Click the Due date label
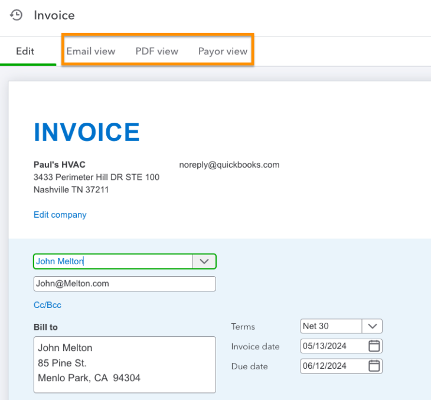The width and height of the screenshot is (431, 400). [249, 366]
